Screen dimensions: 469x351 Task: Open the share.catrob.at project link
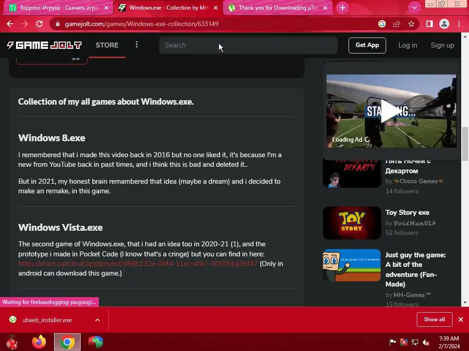[x=137, y=264]
